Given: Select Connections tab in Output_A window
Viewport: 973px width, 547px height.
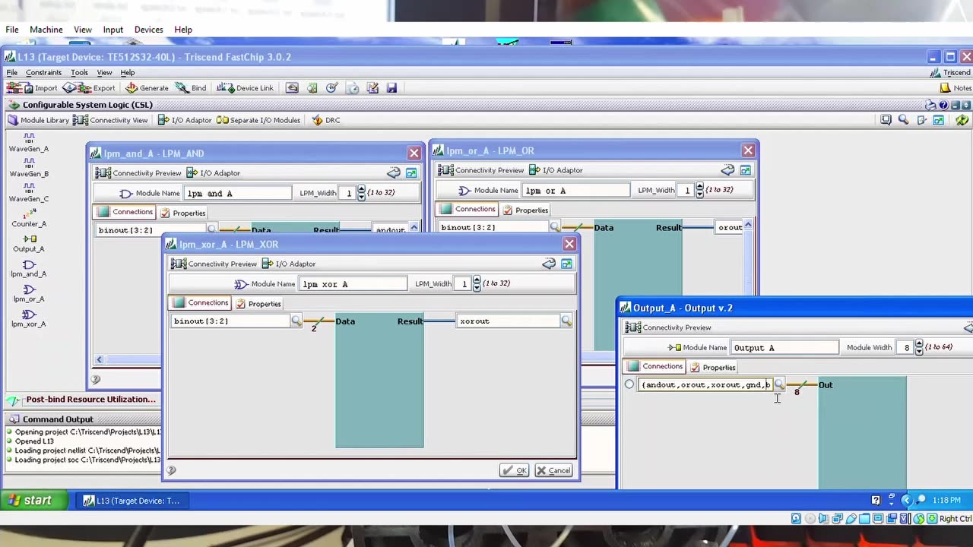Looking at the screenshot, I should pos(656,366).
